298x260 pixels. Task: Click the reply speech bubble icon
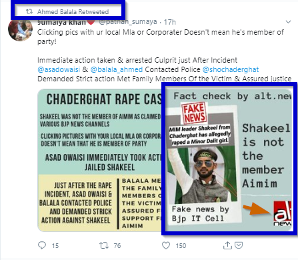click(x=42, y=245)
